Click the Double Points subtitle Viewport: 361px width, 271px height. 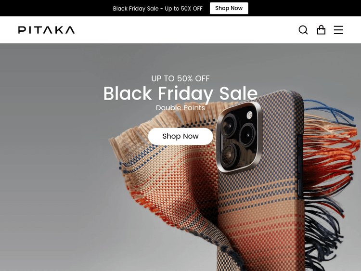point(180,108)
